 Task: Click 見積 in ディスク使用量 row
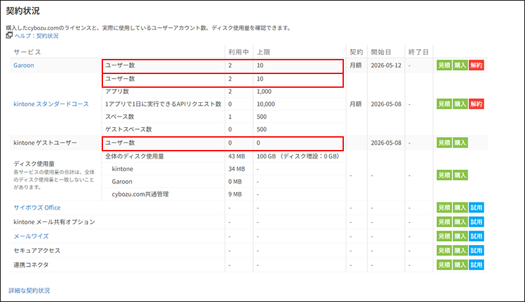tap(444, 175)
